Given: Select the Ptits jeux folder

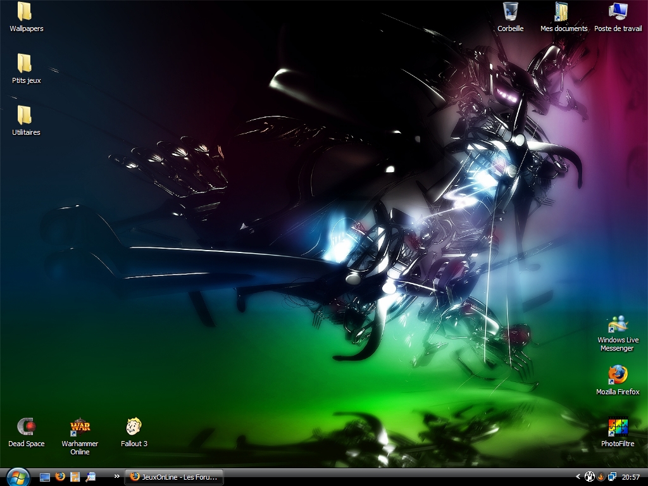Looking at the screenshot, I should pyautogui.click(x=25, y=63).
